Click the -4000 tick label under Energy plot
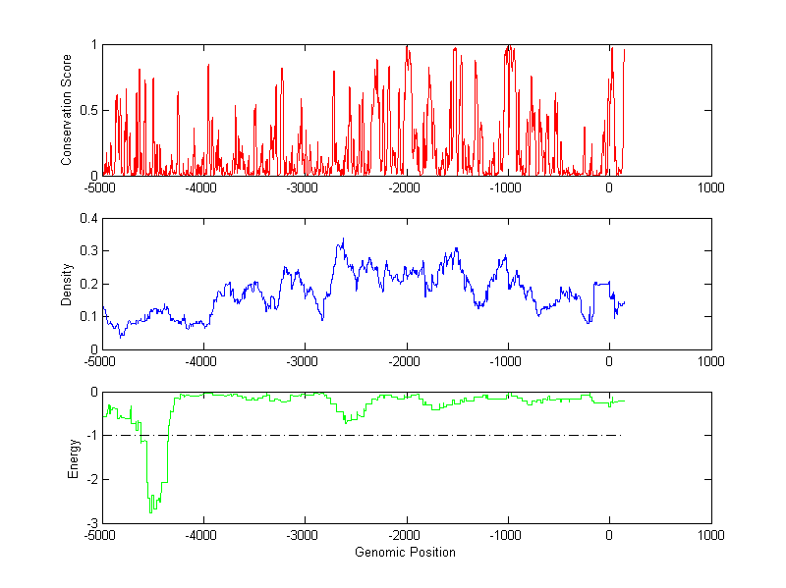Image resolution: width=786 pixels, height=588 pixels. coord(201,535)
